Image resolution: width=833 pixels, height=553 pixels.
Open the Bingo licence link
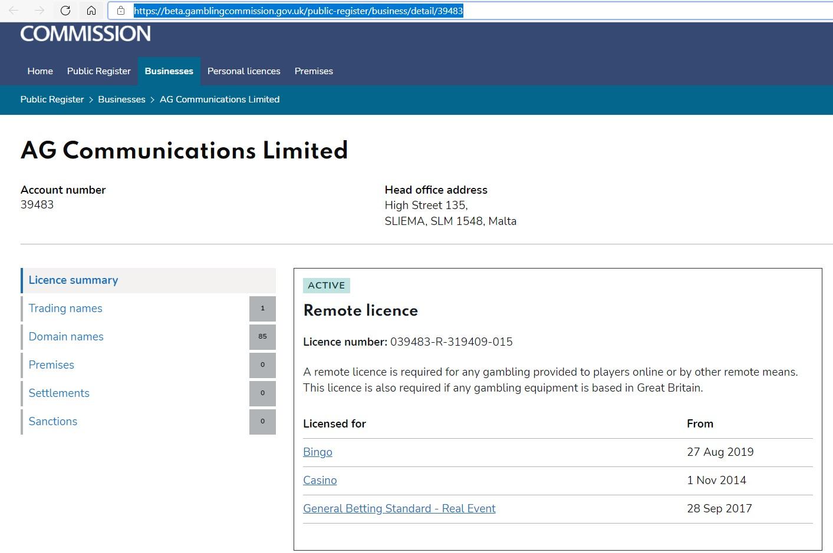coord(318,452)
